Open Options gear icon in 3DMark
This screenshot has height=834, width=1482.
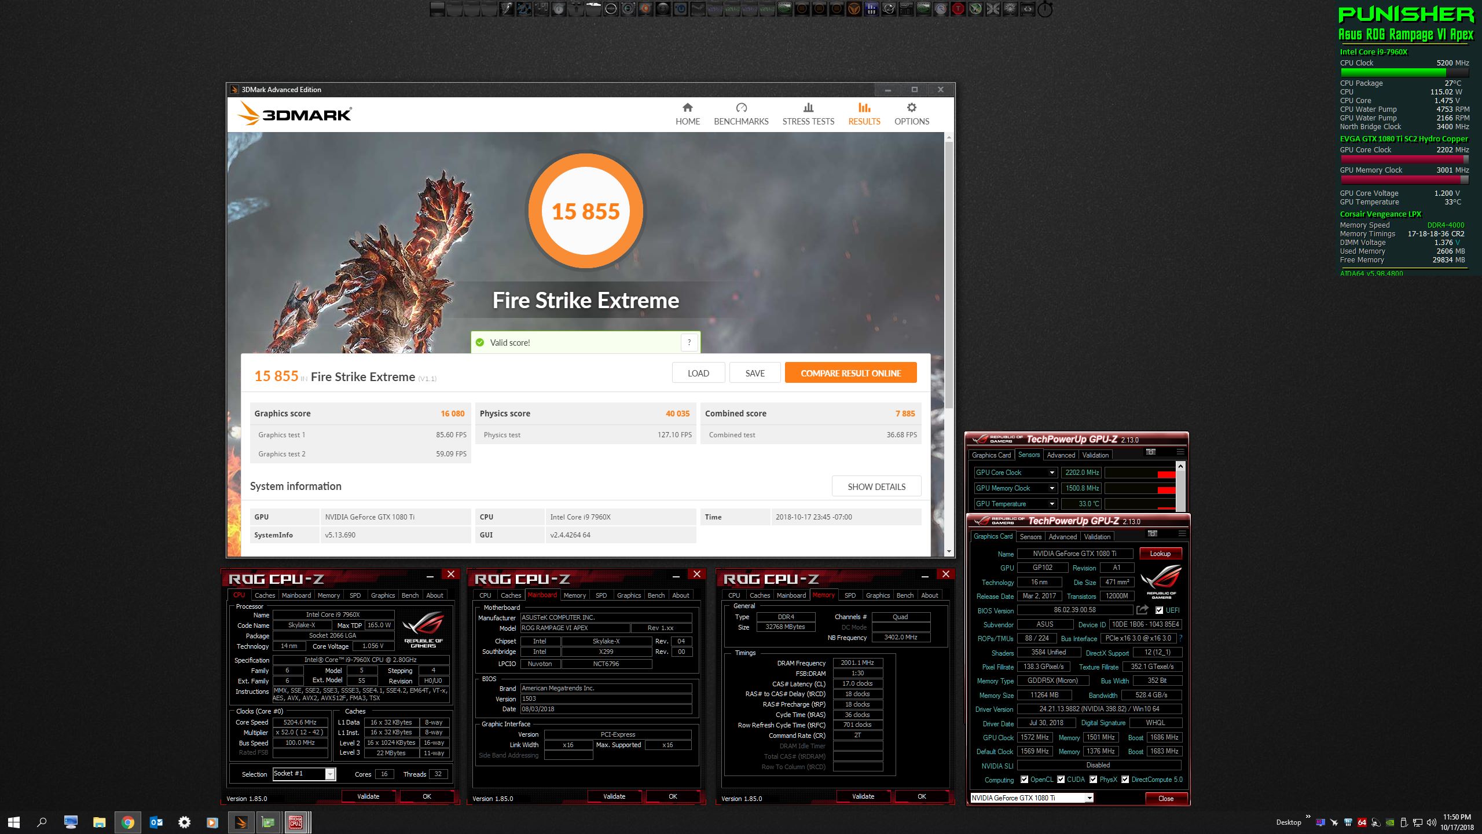[x=911, y=108]
